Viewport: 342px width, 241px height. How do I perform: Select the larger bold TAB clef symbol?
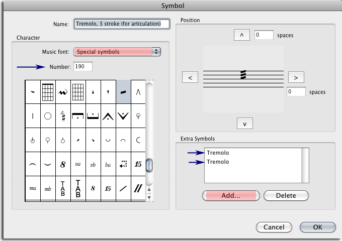[78, 188]
